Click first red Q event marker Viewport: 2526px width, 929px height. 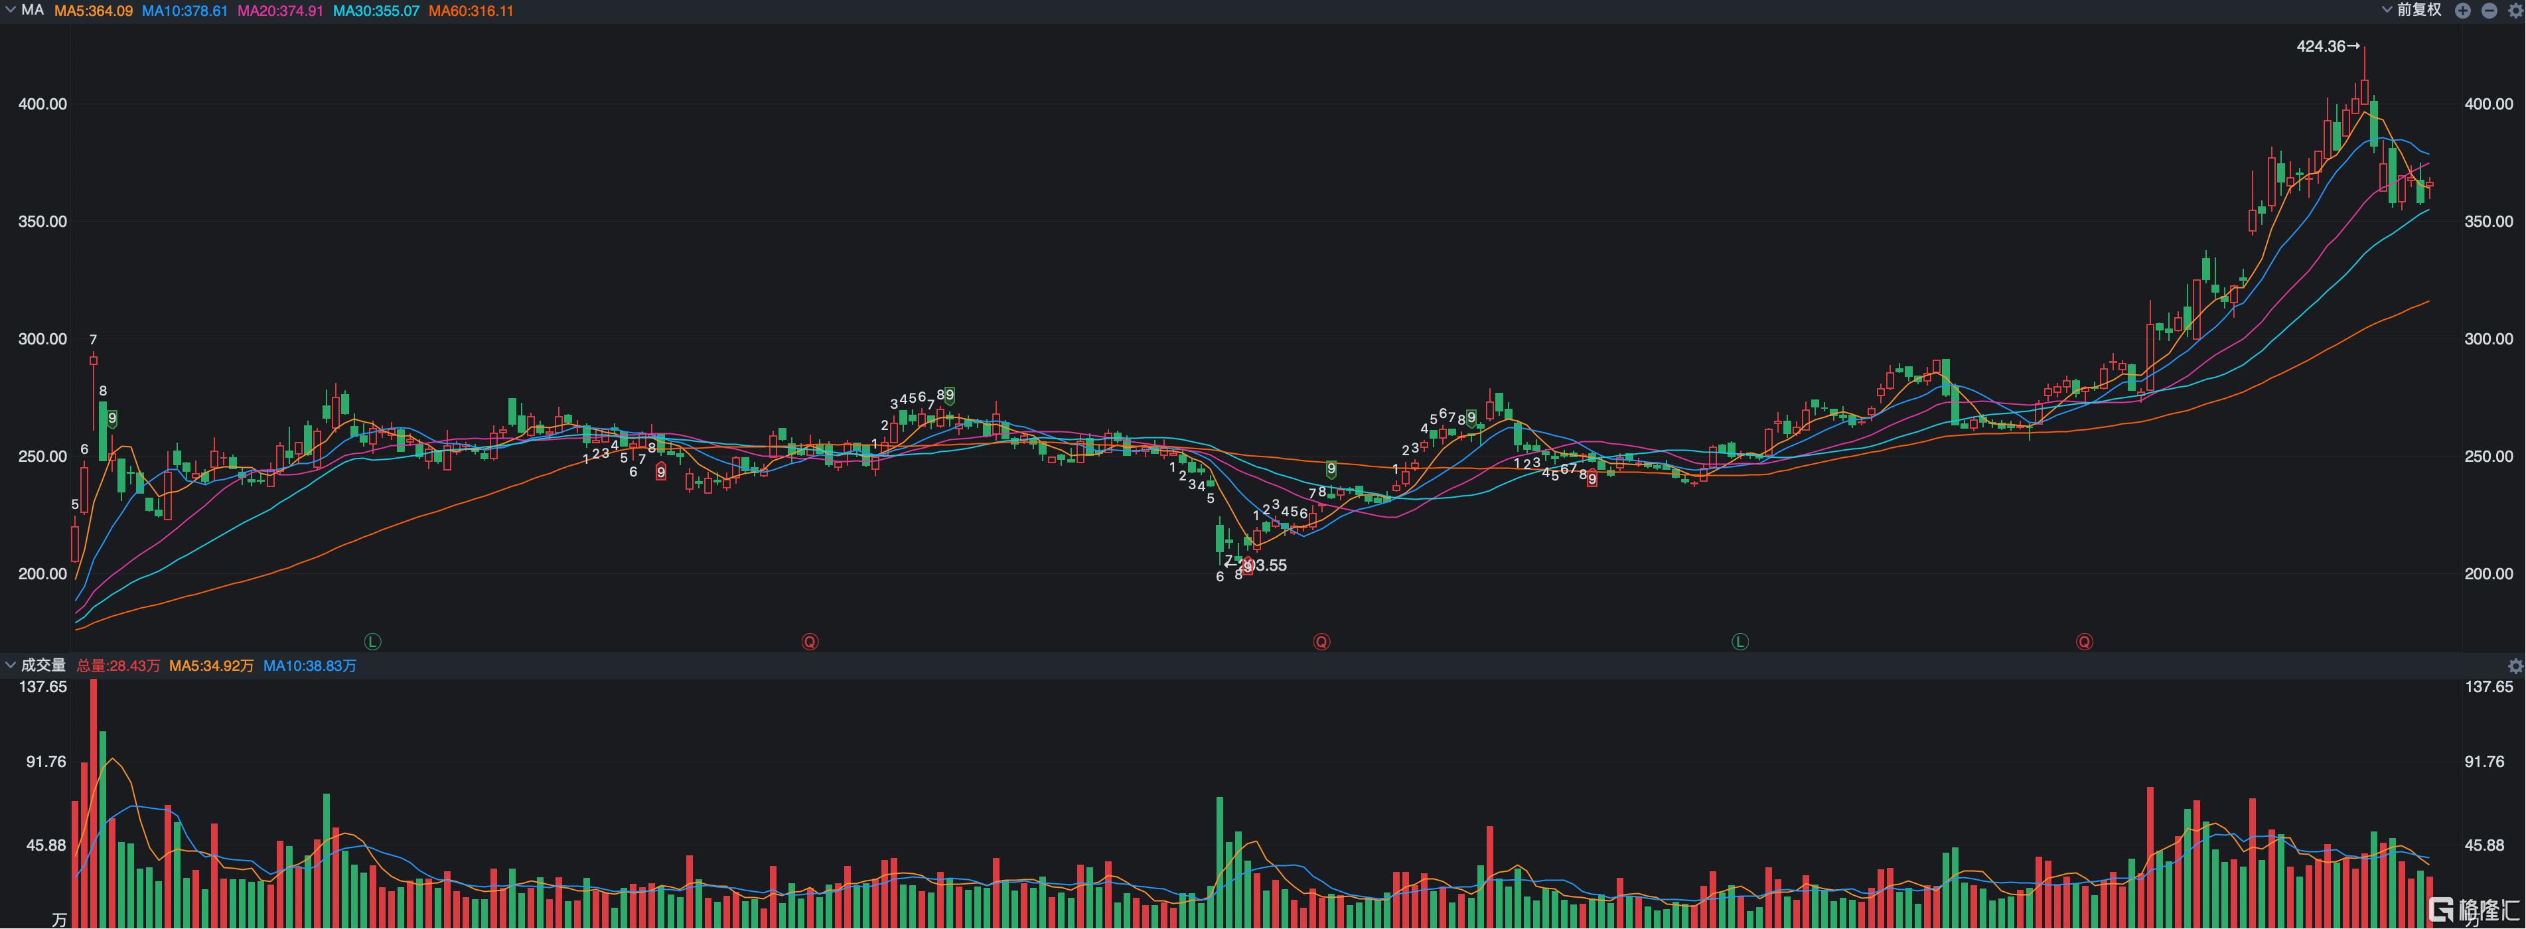coord(810,642)
